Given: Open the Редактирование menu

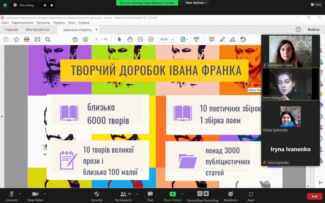Looking at the screenshot, I should tap(23, 23).
